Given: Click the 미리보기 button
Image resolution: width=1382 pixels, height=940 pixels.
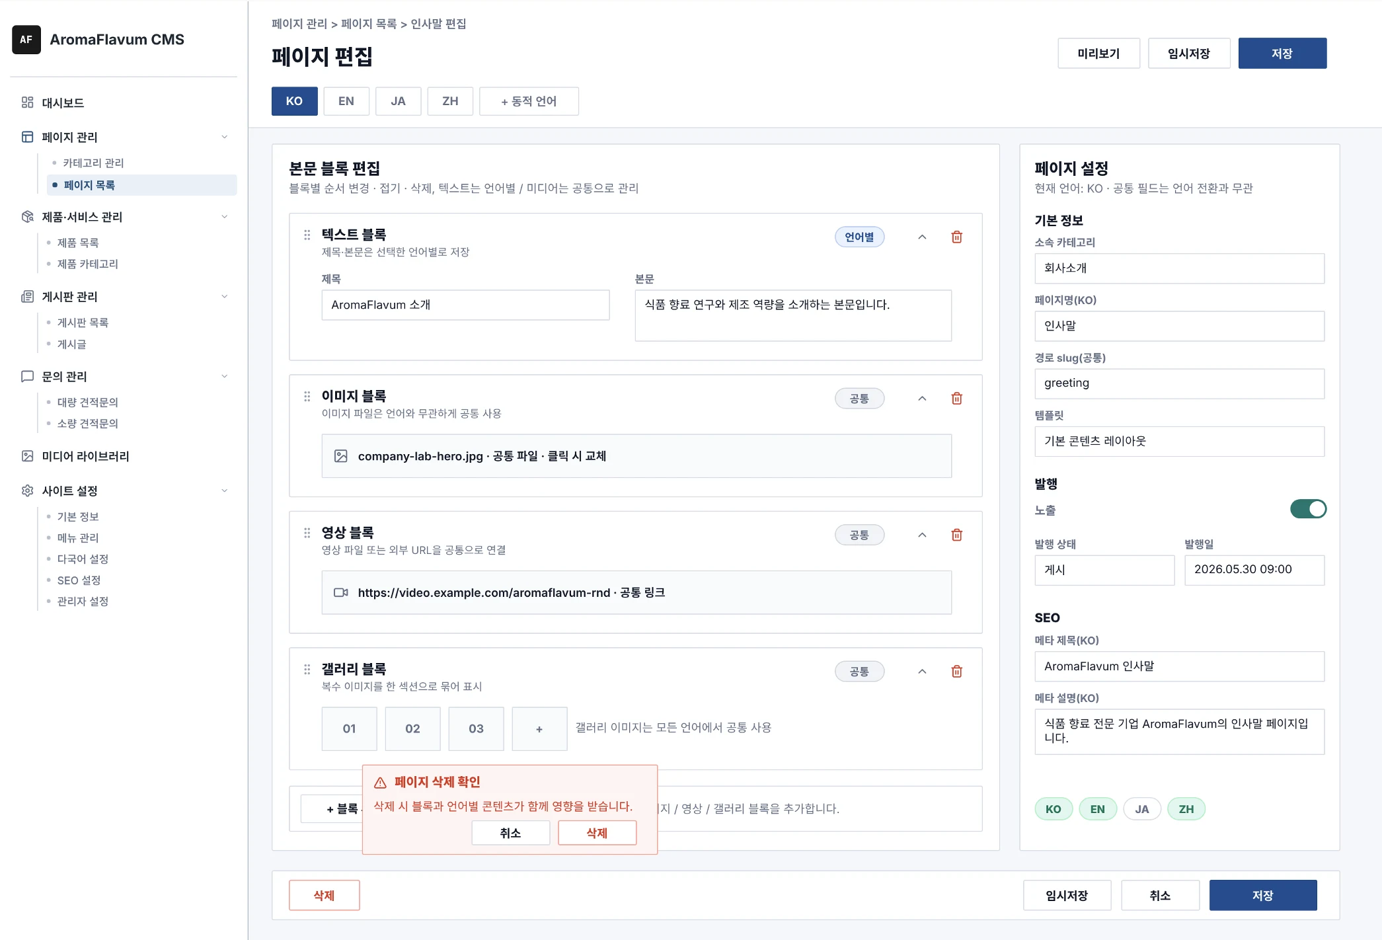Looking at the screenshot, I should [1098, 53].
